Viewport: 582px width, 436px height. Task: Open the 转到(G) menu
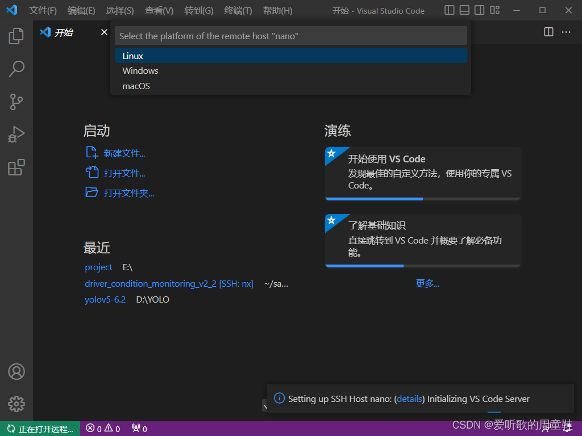(x=198, y=11)
